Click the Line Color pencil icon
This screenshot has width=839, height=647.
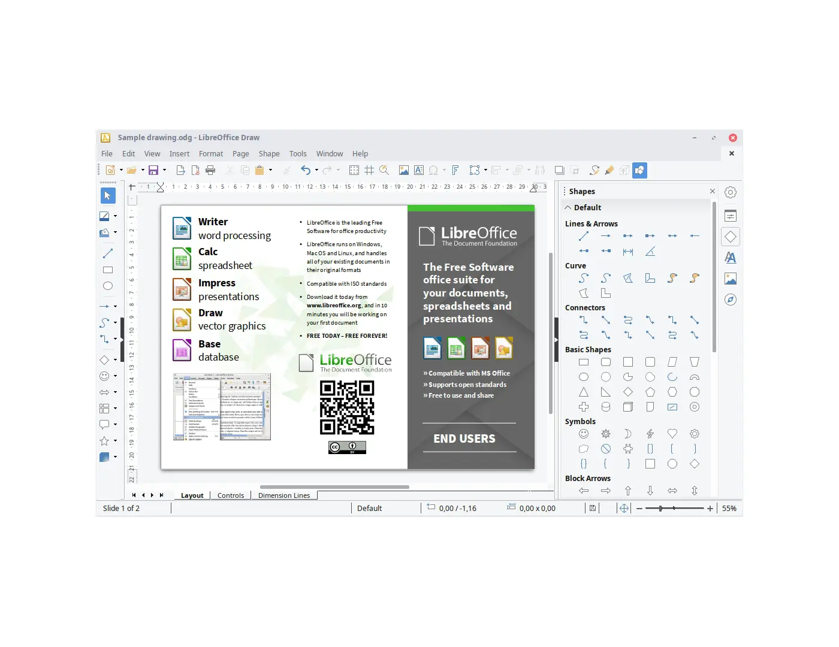[x=104, y=216]
